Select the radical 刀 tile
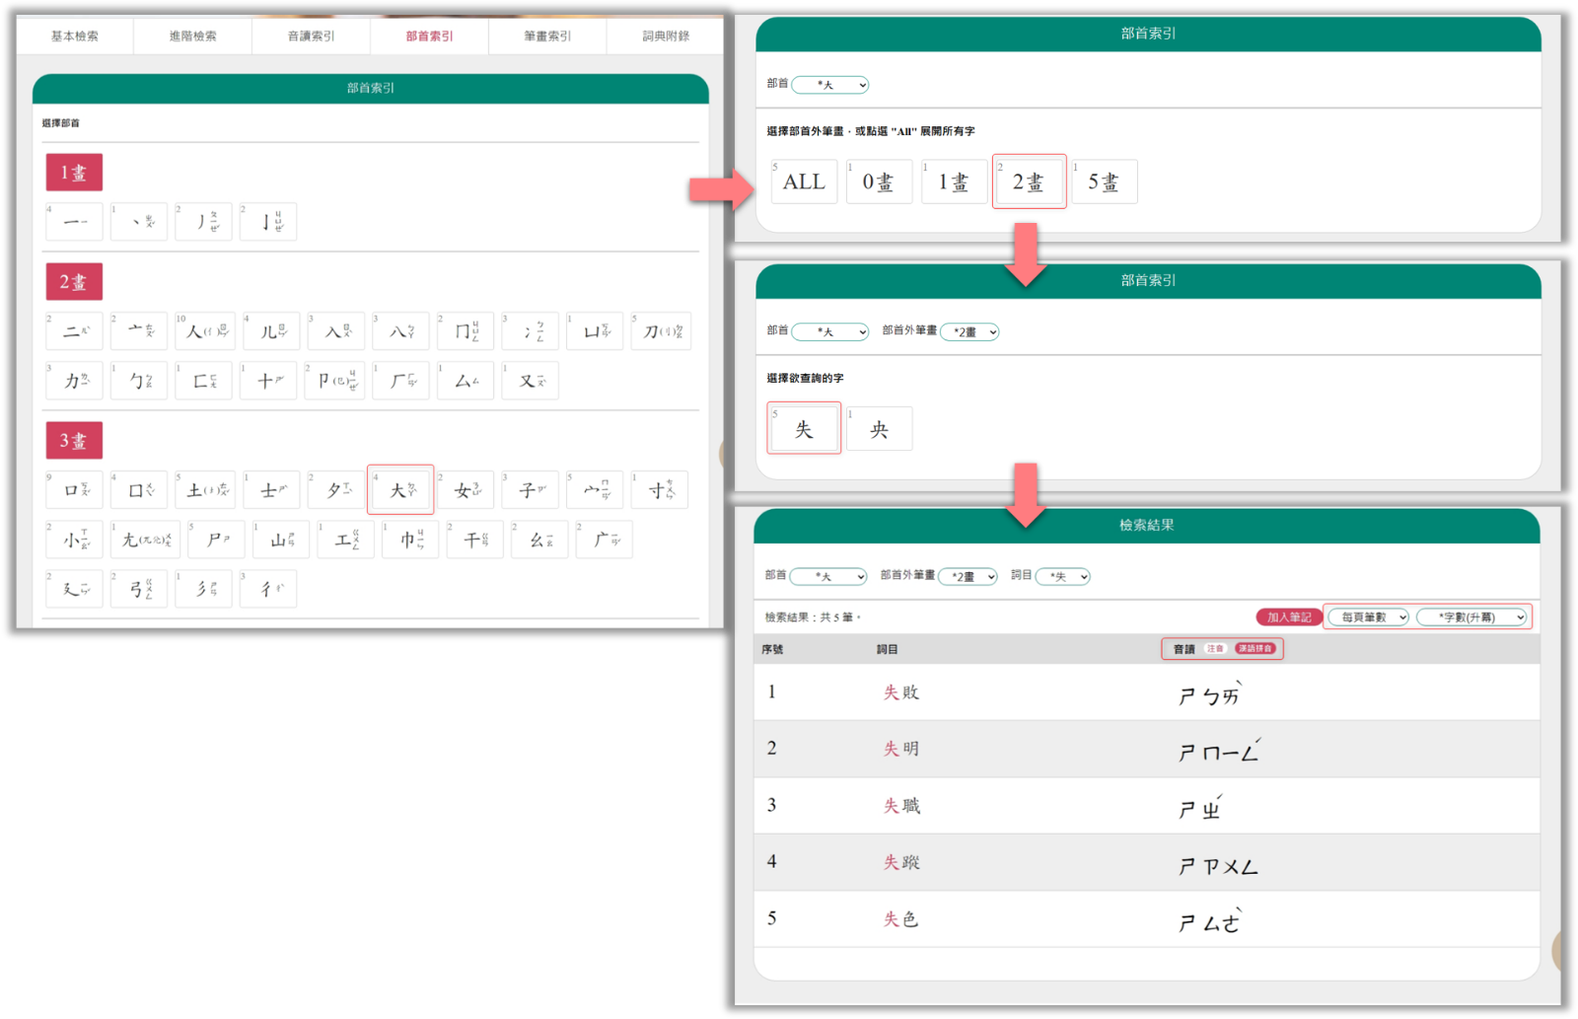 (661, 331)
